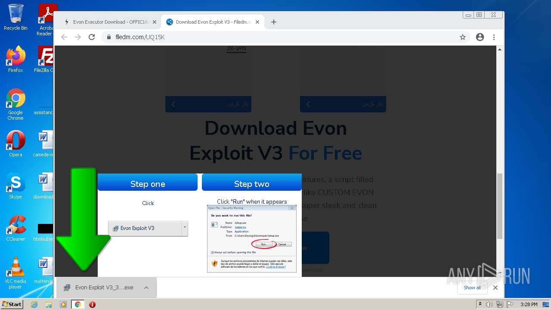Screen dimensions: 551x310
Task: Open the Windows Start menu
Action: (x=12, y=304)
